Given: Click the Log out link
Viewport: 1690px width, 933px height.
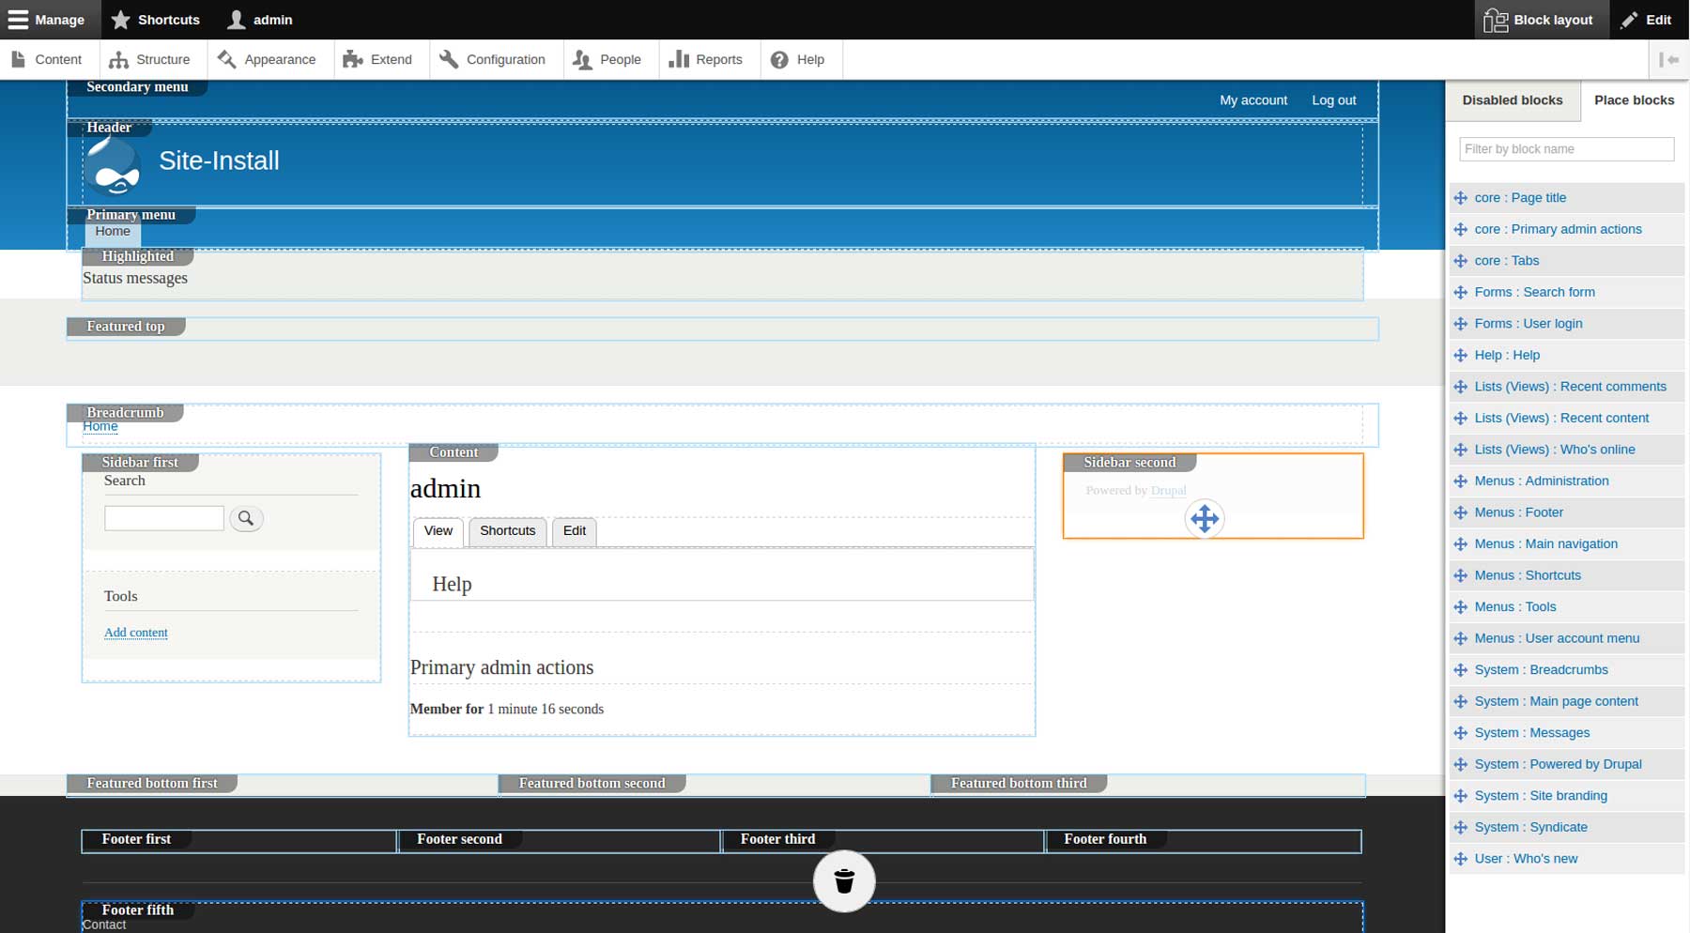Looking at the screenshot, I should coord(1332,99).
